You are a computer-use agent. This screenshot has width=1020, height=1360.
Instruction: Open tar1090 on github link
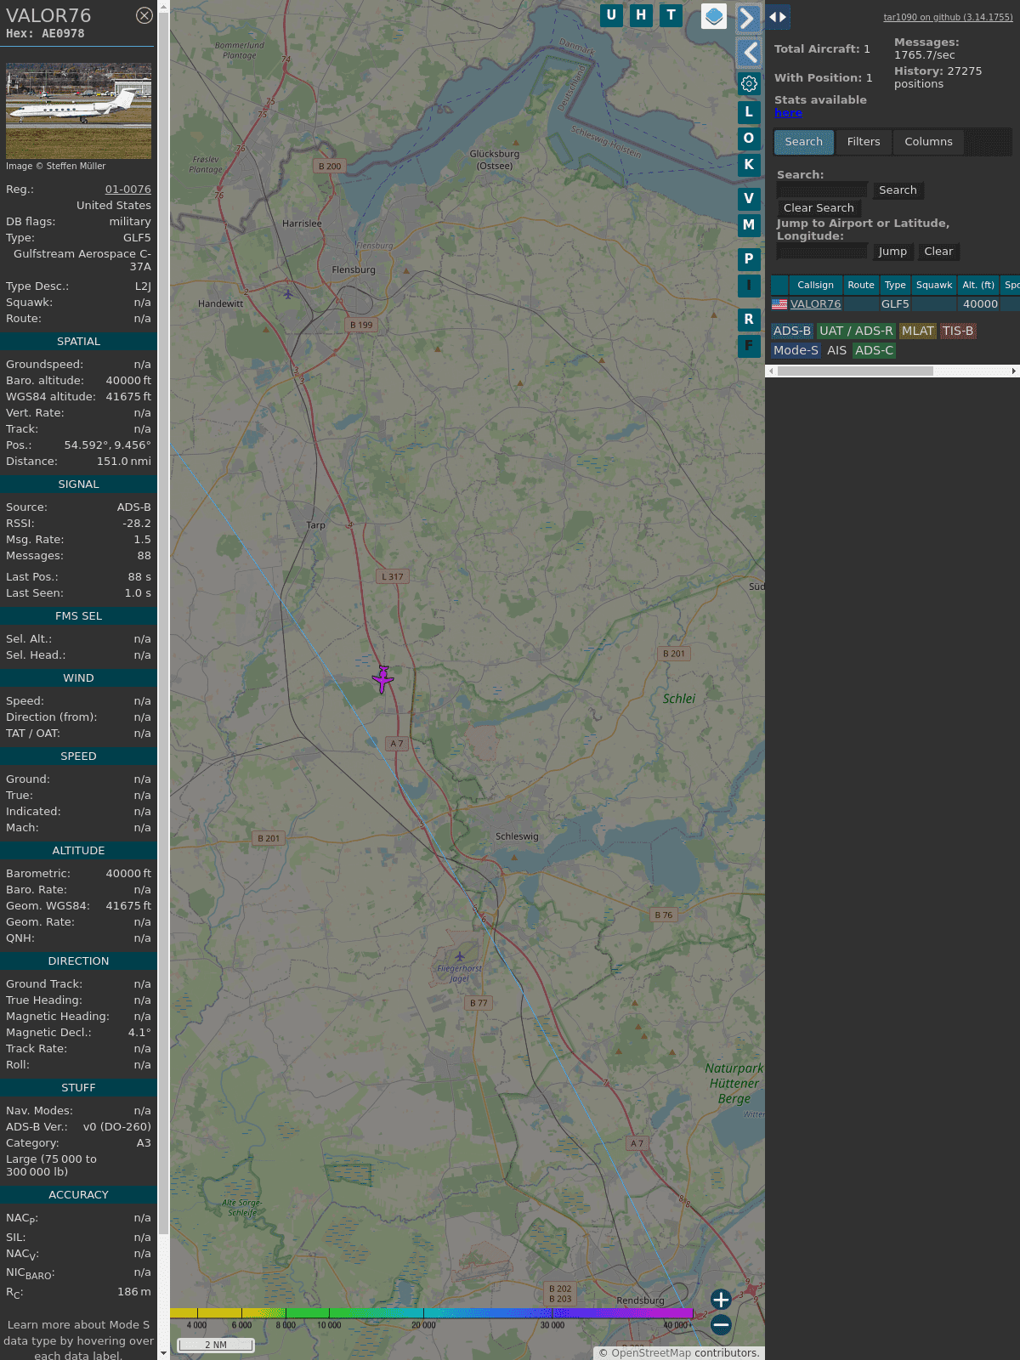coord(948,17)
